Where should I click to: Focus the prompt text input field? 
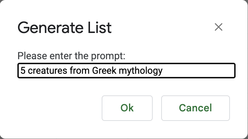[x=126, y=71]
